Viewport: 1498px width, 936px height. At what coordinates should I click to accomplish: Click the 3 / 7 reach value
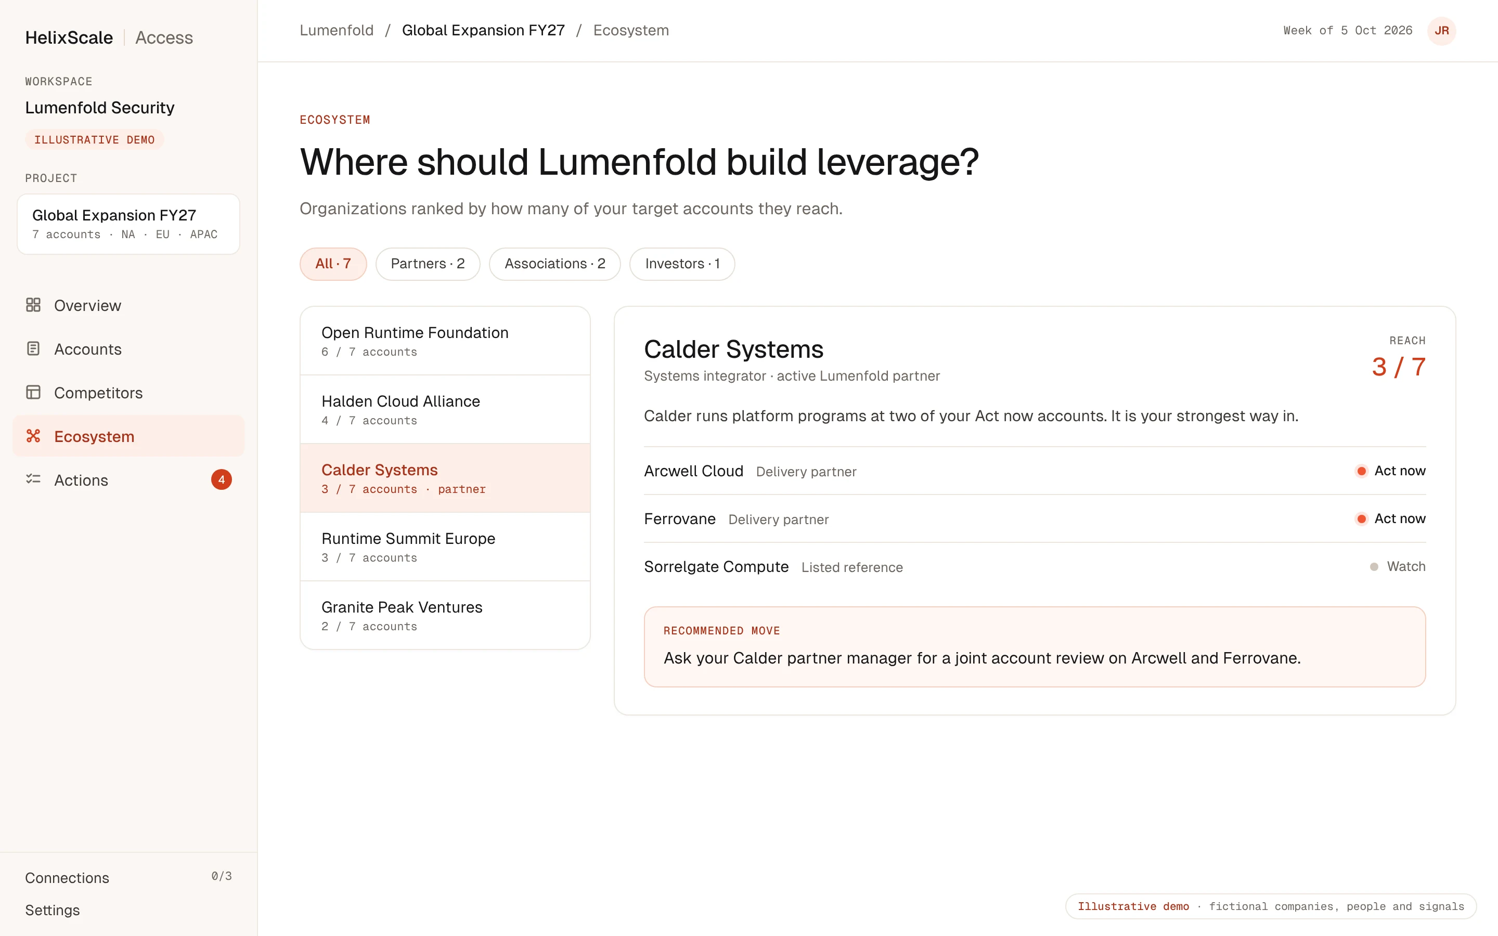click(1398, 367)
